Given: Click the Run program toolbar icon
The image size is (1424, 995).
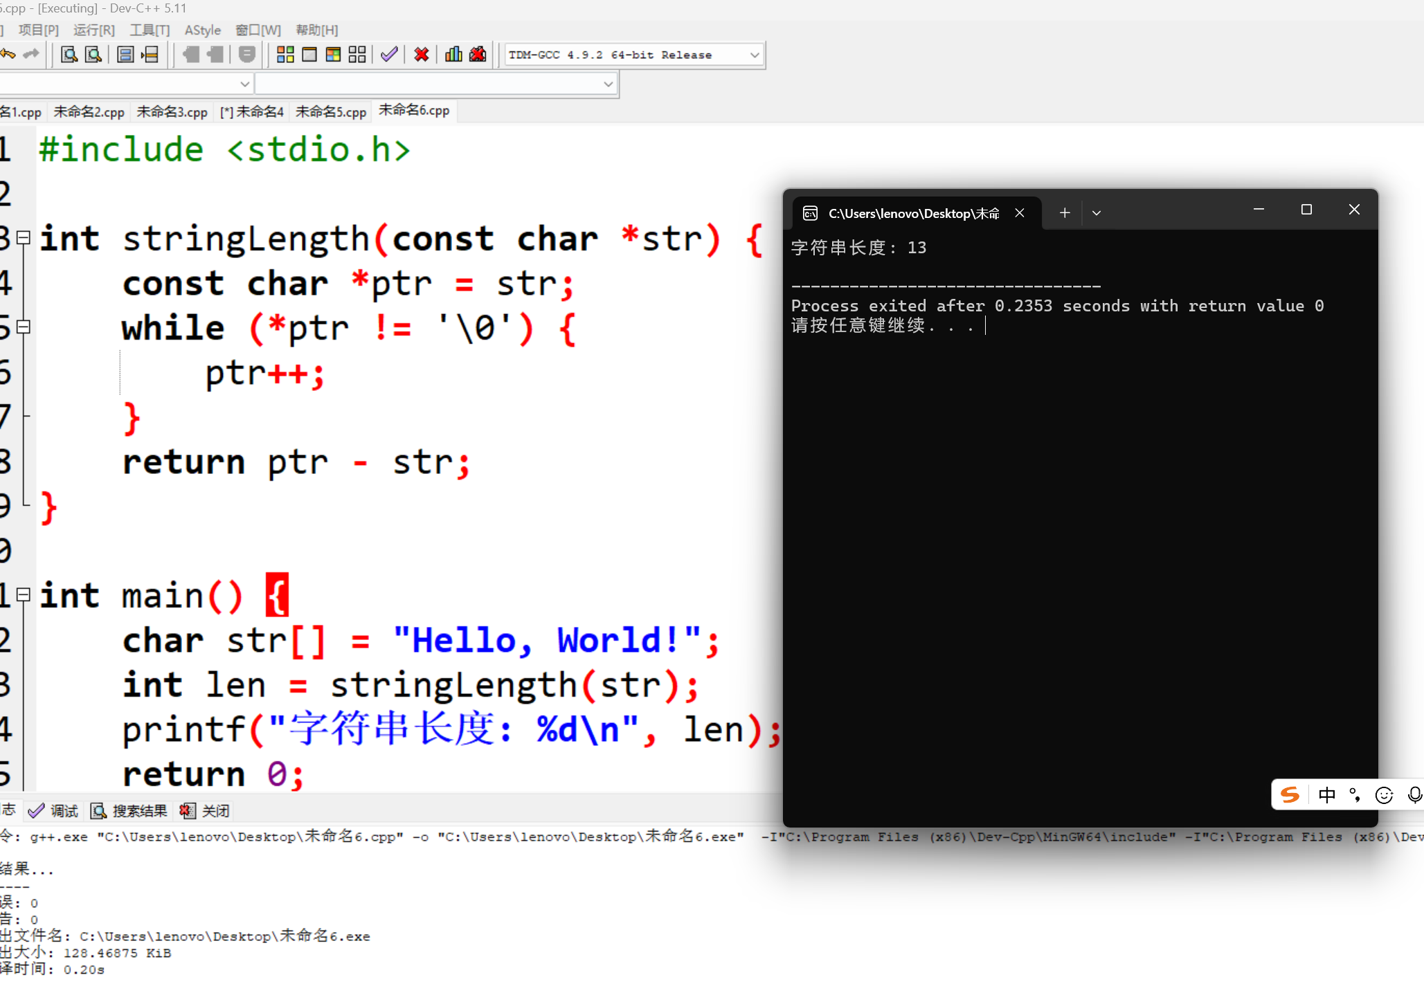Looking at the screenshot, I should pos(309,55).
